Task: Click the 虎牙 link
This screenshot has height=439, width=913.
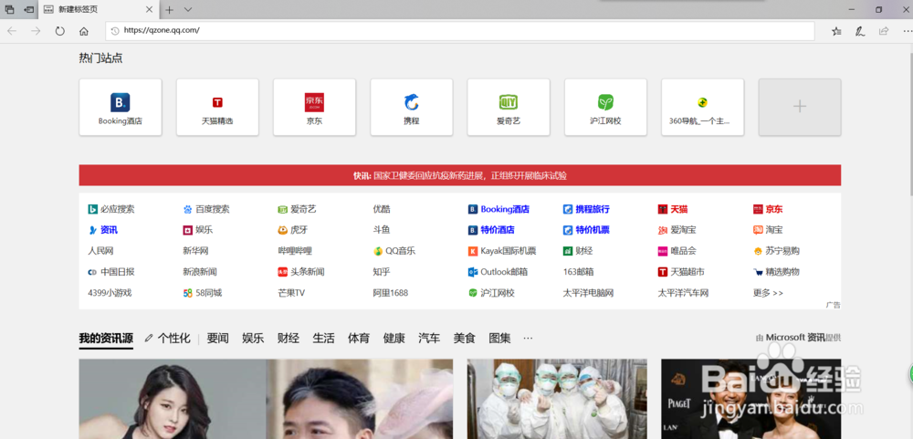Action: point(293,230)
